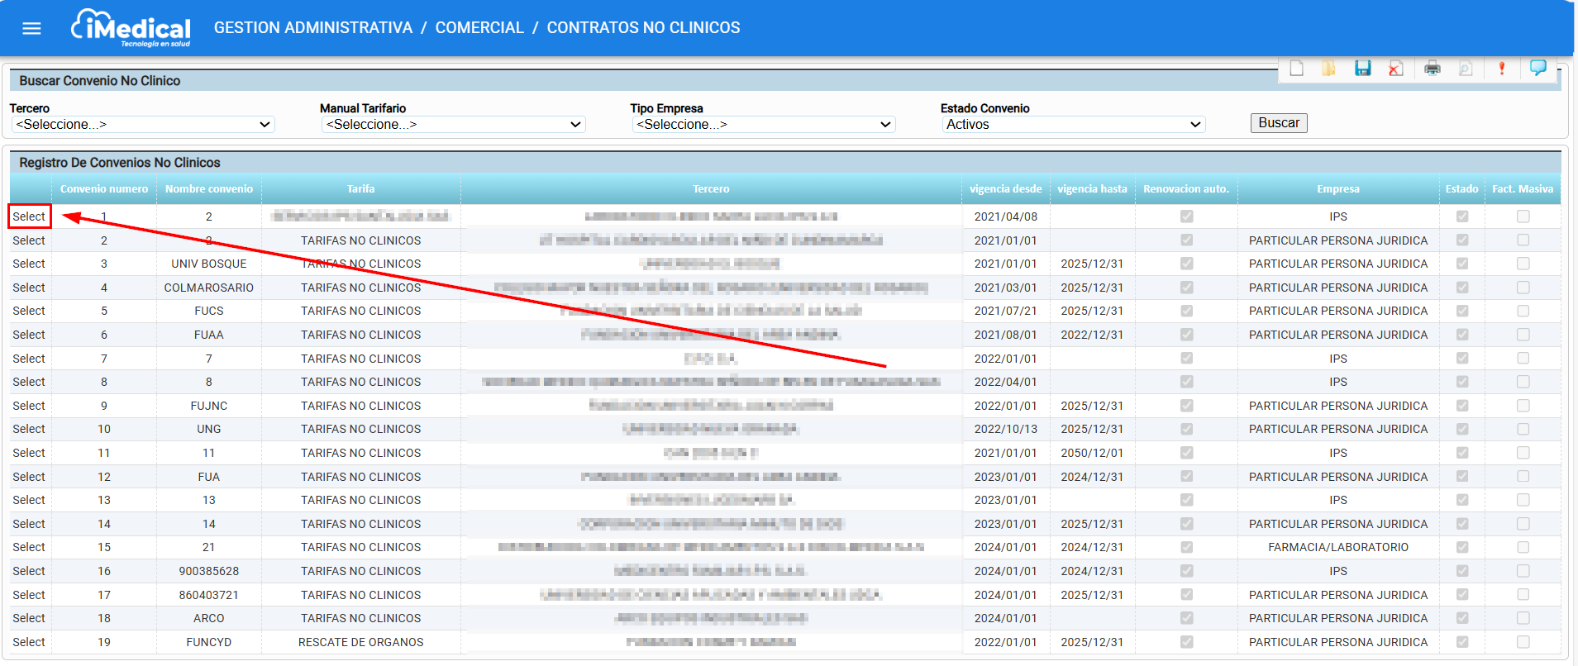The height and width of the screenshot is (666, 1578).
Task: Open the hamburger main menu
Action: [x=31, y=29]
